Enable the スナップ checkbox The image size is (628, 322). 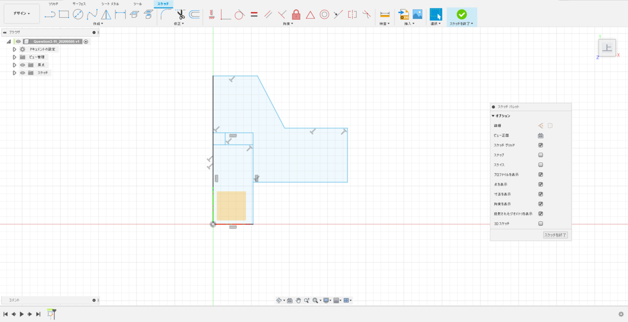[541, 155]
